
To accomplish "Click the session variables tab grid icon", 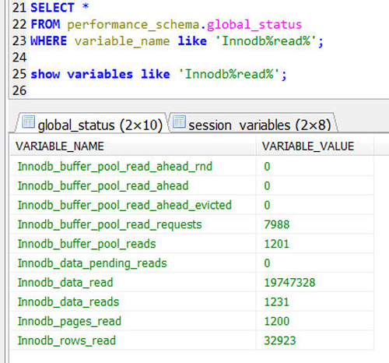I will click(179, 122).
